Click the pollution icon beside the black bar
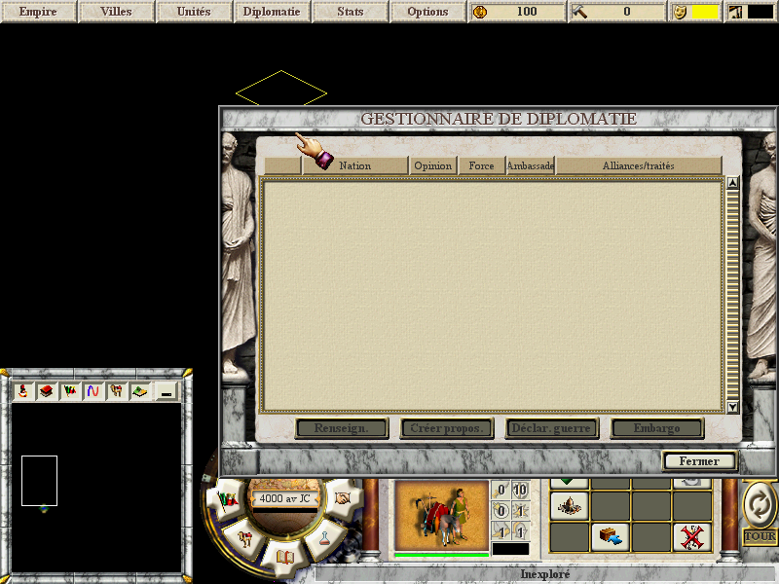 point(736,12)
